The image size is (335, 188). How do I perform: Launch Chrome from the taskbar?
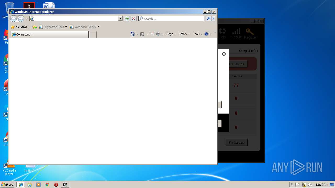[47, 184]
